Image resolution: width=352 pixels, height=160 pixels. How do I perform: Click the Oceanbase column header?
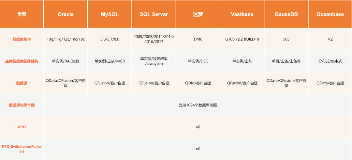(330, 14)
